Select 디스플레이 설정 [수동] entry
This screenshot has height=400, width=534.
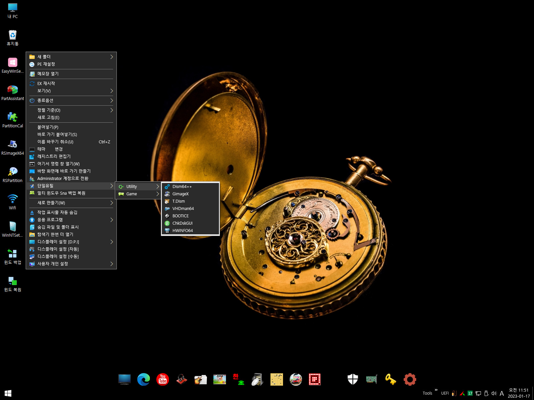pyautogui.click(x=71, y=257)
